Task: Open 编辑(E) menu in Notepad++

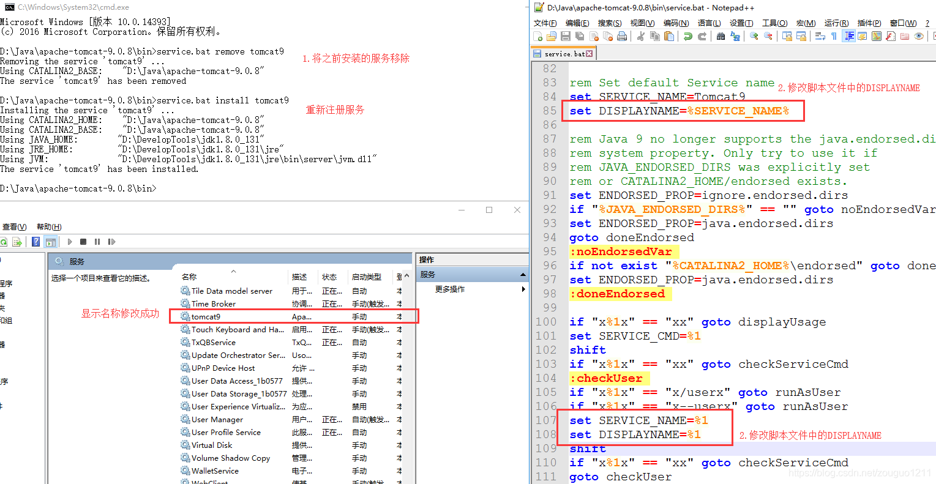Action: point(577,23)
